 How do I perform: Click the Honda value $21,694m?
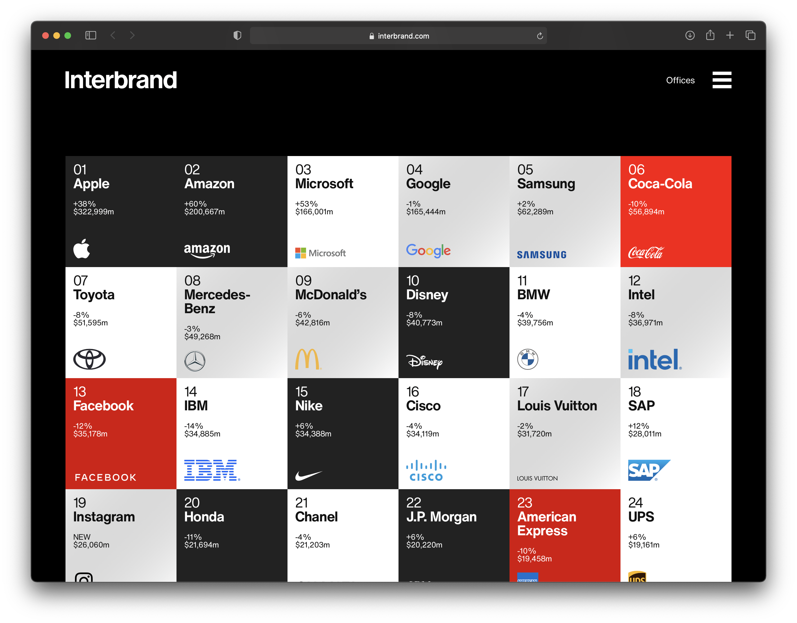pyautogui.click(x=201, y=545)
